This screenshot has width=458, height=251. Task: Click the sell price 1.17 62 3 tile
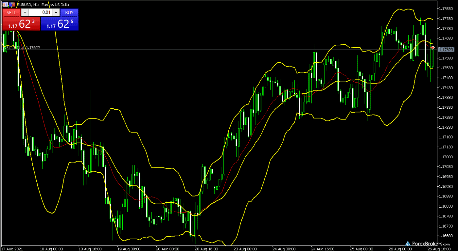tap(21, 24)
